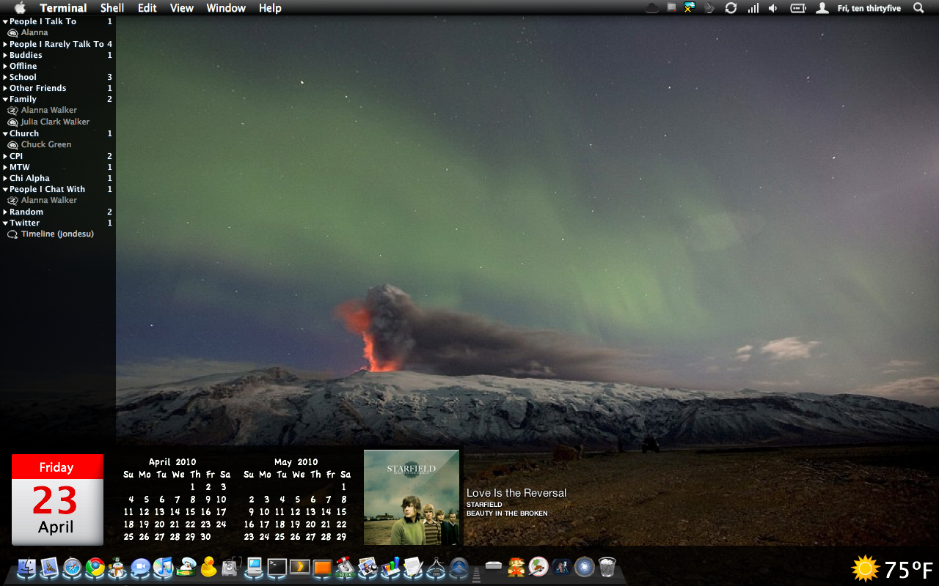Open the postage stamp mail icon in dock
Viewport: 939px width, 586px height.
[48, 567]
